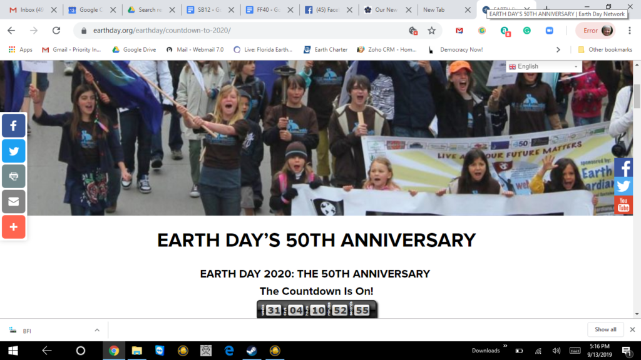Image resolution: width=641 pixels, height=360 pixels.
Task: Click the site lock icon in address bar
Action: coord(84,31)
